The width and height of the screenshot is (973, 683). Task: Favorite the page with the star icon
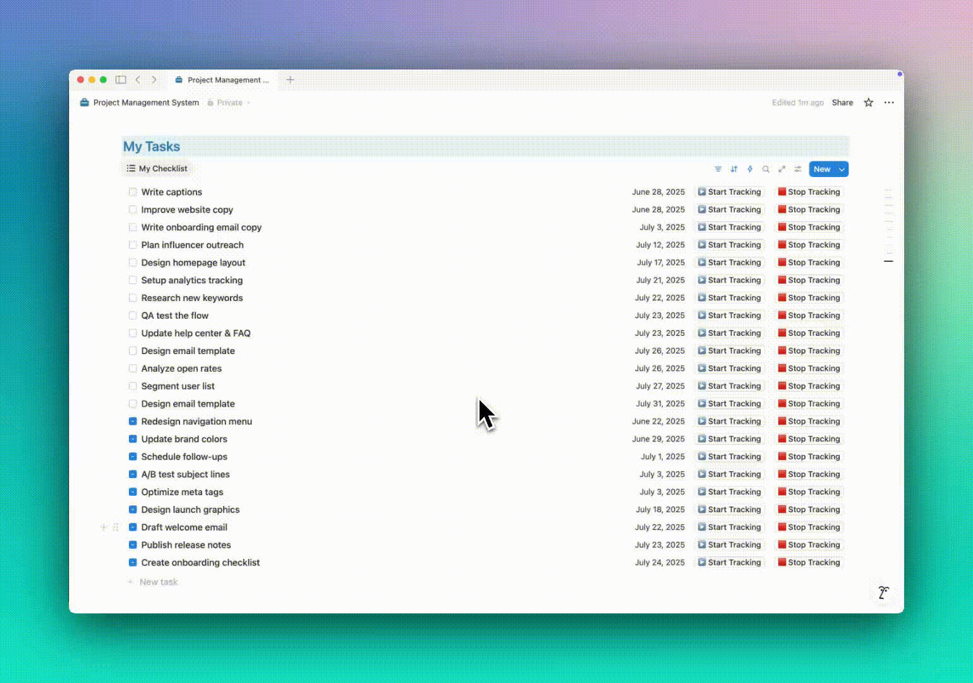869,102
